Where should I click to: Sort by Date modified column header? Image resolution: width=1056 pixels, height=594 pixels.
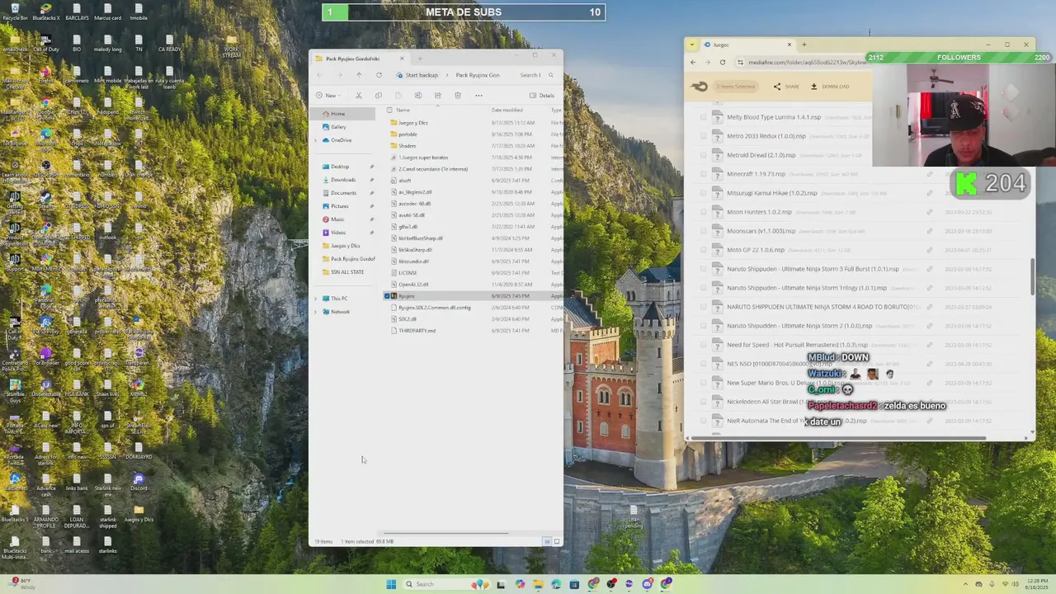[507, 110]
